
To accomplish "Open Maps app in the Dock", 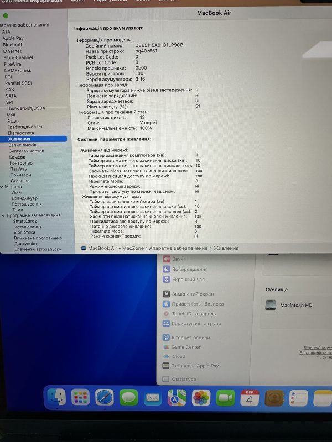I will 177,398.
